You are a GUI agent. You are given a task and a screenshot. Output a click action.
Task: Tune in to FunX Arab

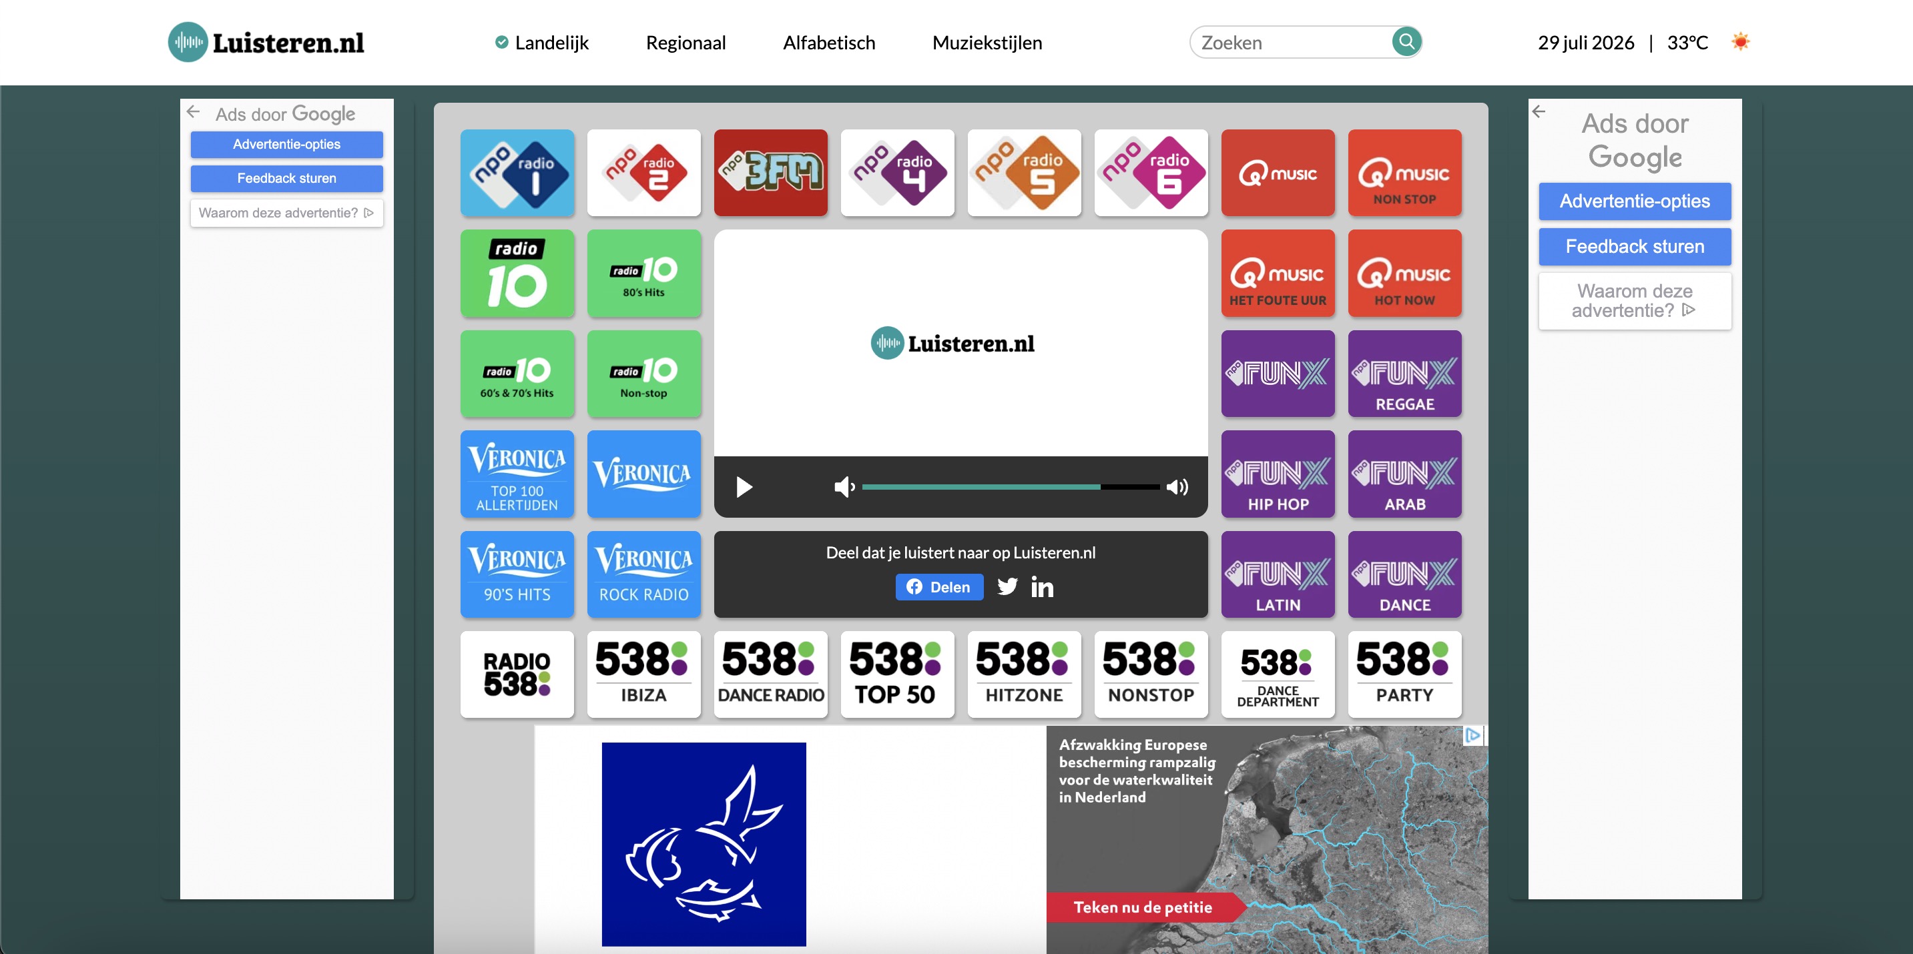(1405, 474)
